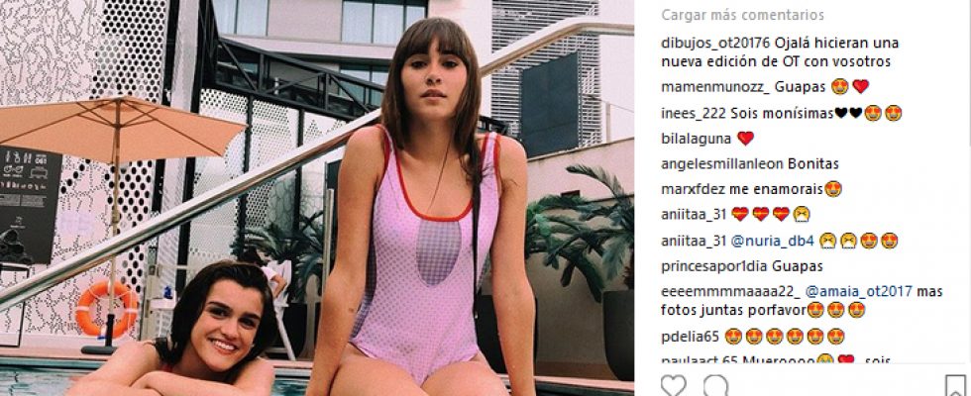Load more comments via Cargar más comentarios

(x=742, y=15)
